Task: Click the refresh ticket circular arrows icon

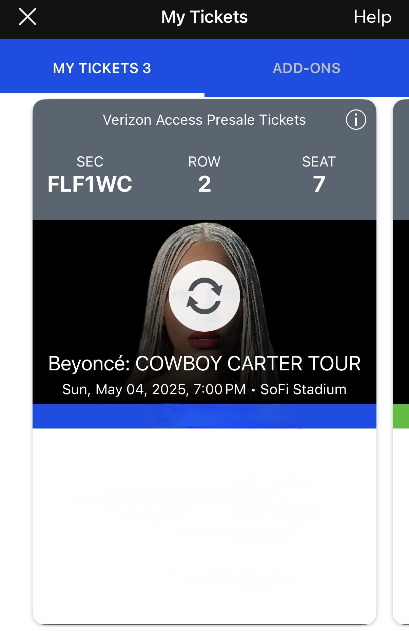Action: [x=204, y=296]
